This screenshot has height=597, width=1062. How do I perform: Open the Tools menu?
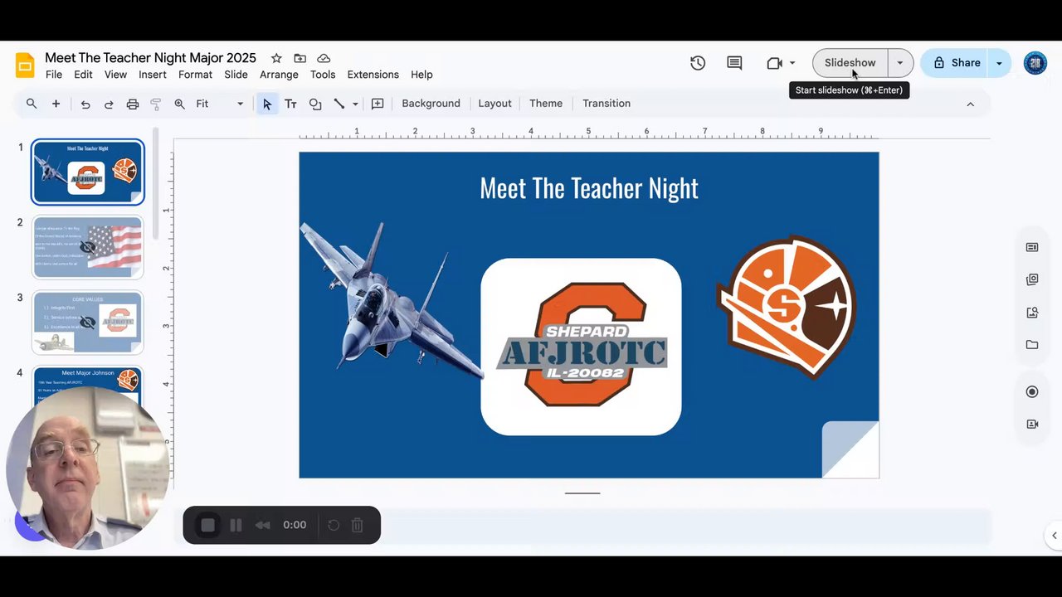[323, 75]
